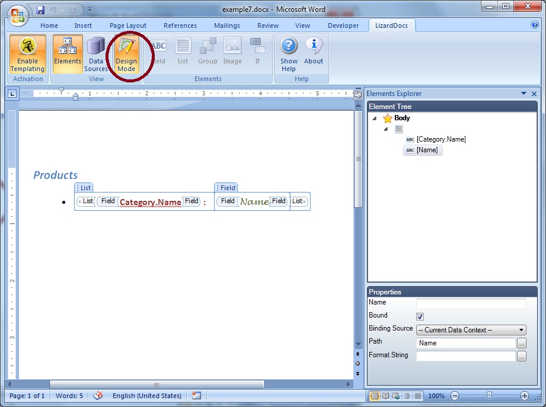The height and width of the screenshot is (407, 546).
Task: Toggle Design Mode in LizardDocs ribbon
Action: coord(126,54)
